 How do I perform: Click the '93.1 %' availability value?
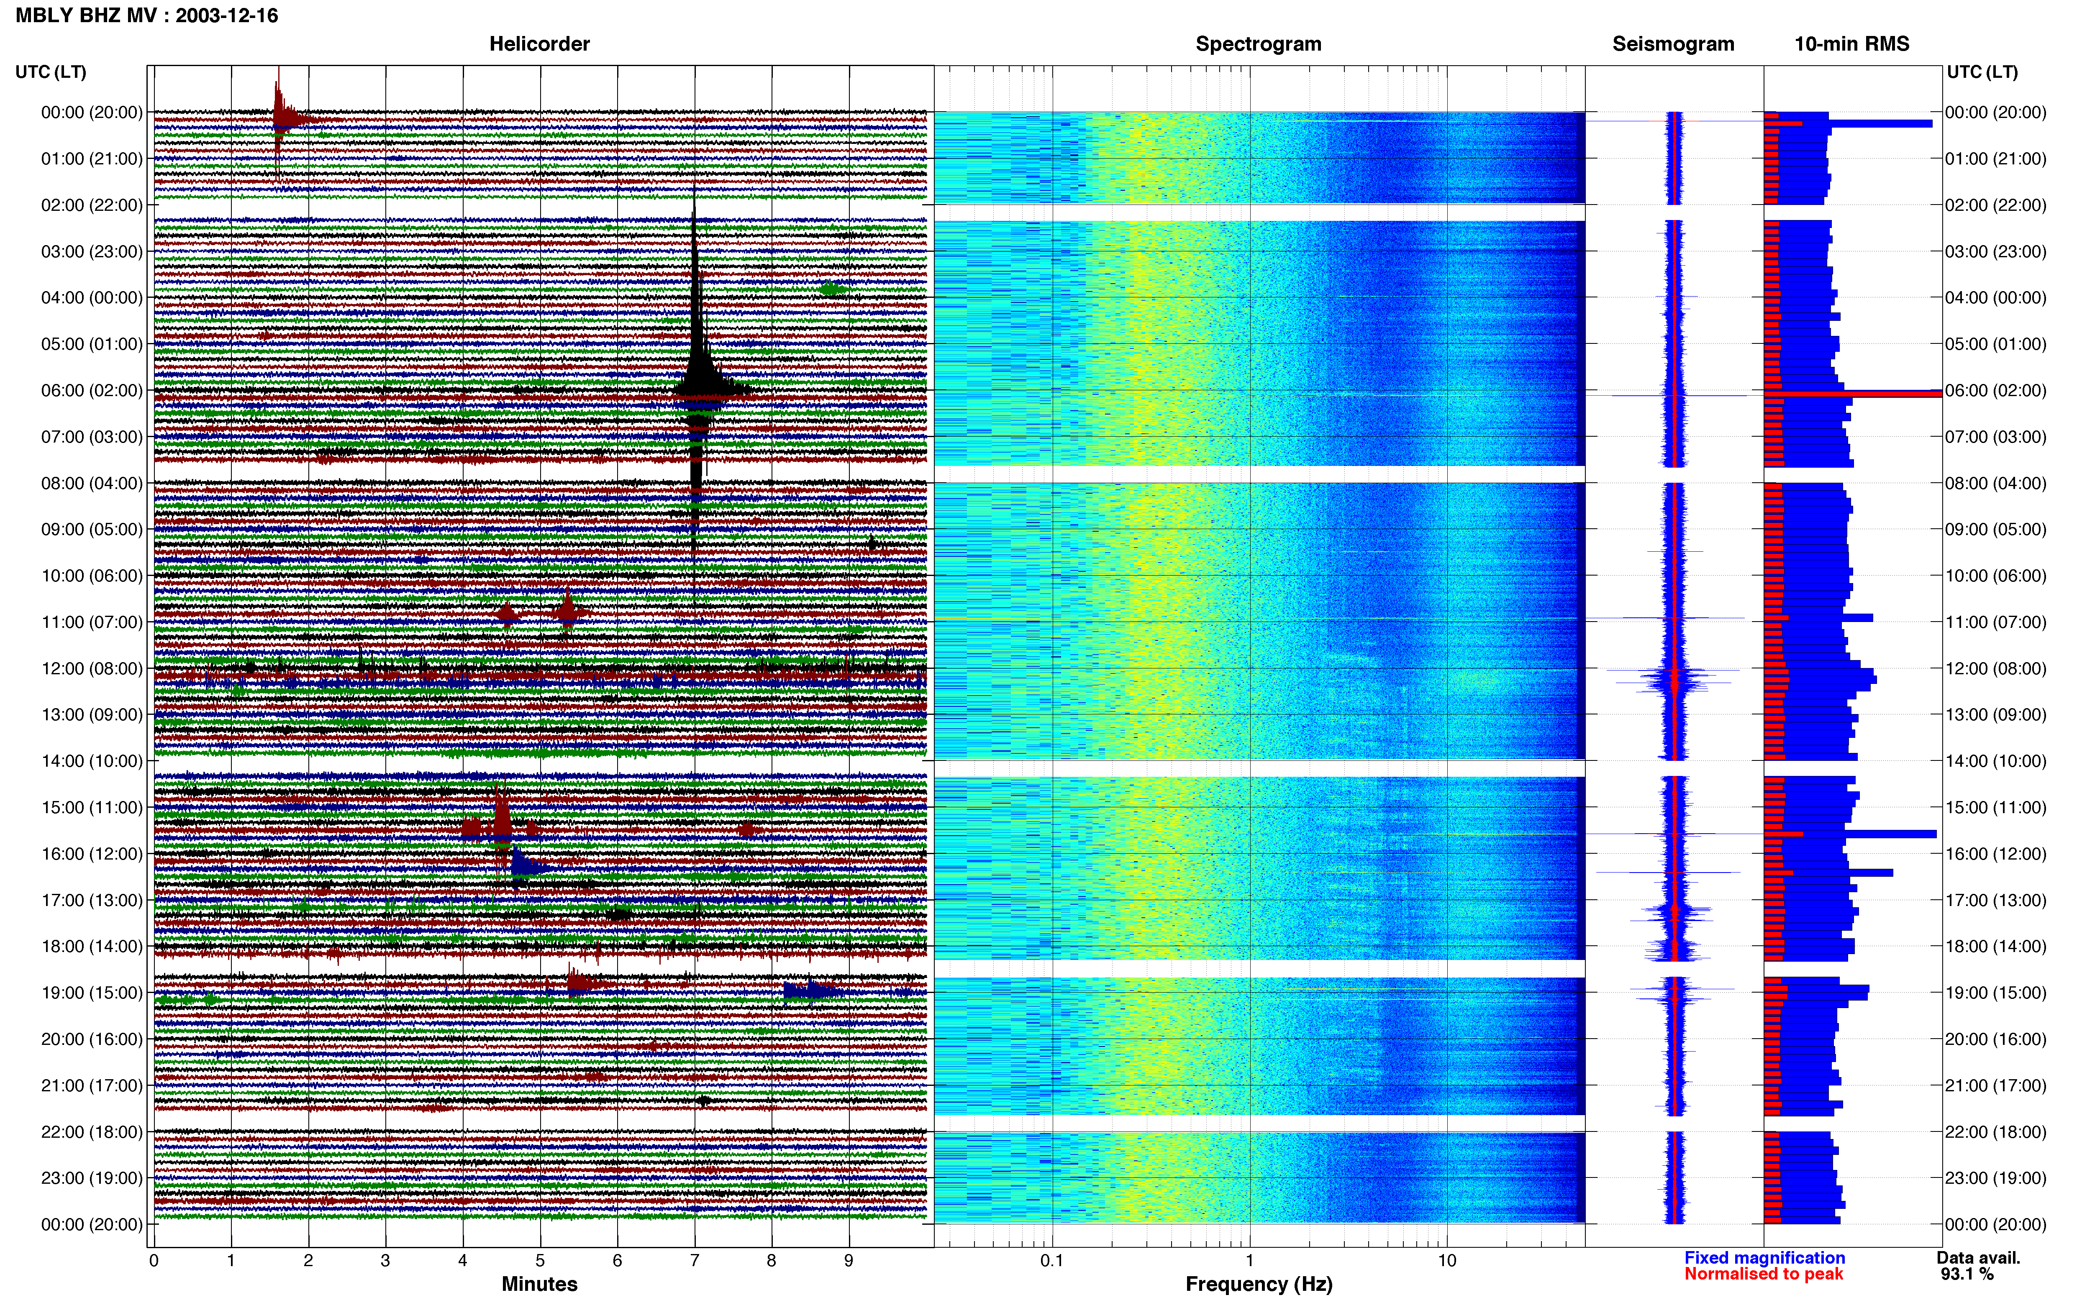(1967, 1274)
